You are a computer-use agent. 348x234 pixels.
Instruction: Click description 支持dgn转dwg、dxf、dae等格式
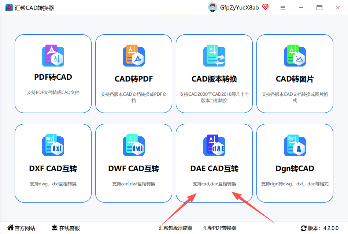pyautogui.click(x=295, y=184)
